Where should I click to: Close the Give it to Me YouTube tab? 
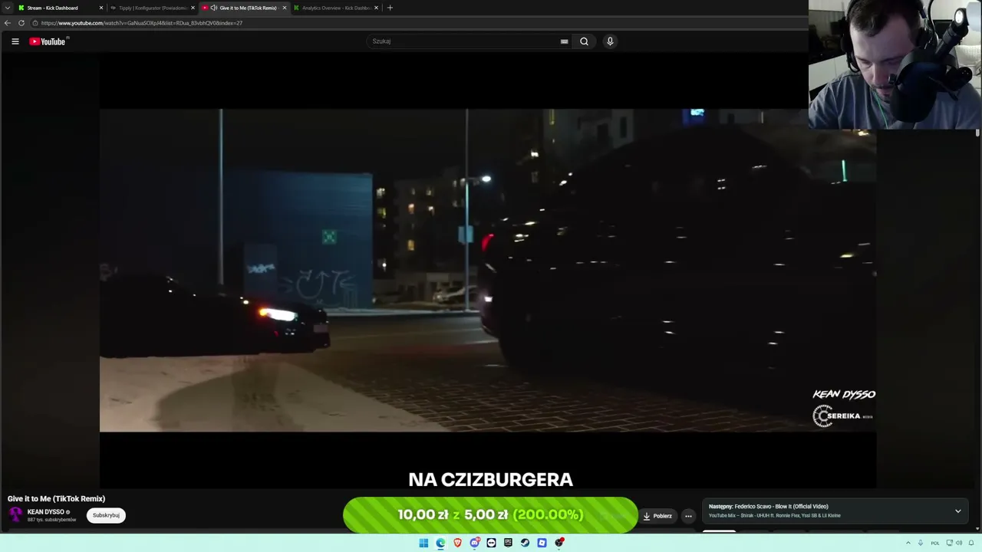pyautogui.click(x=285, y=8)
